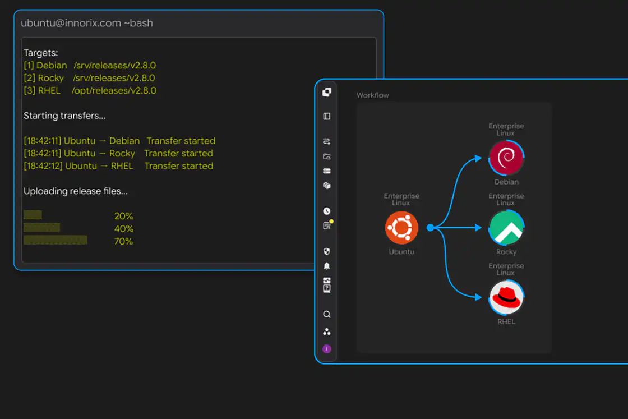Click the 20% upload progress bar
Image resolution: width=628 pixels, height=419 pixels.
pos(33,215)
